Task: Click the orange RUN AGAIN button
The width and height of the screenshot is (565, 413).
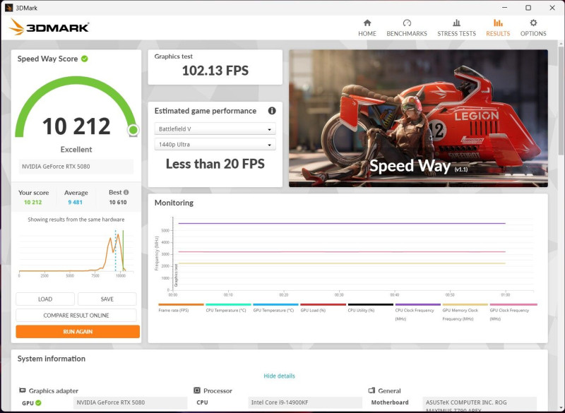Action: coord(78,332)
